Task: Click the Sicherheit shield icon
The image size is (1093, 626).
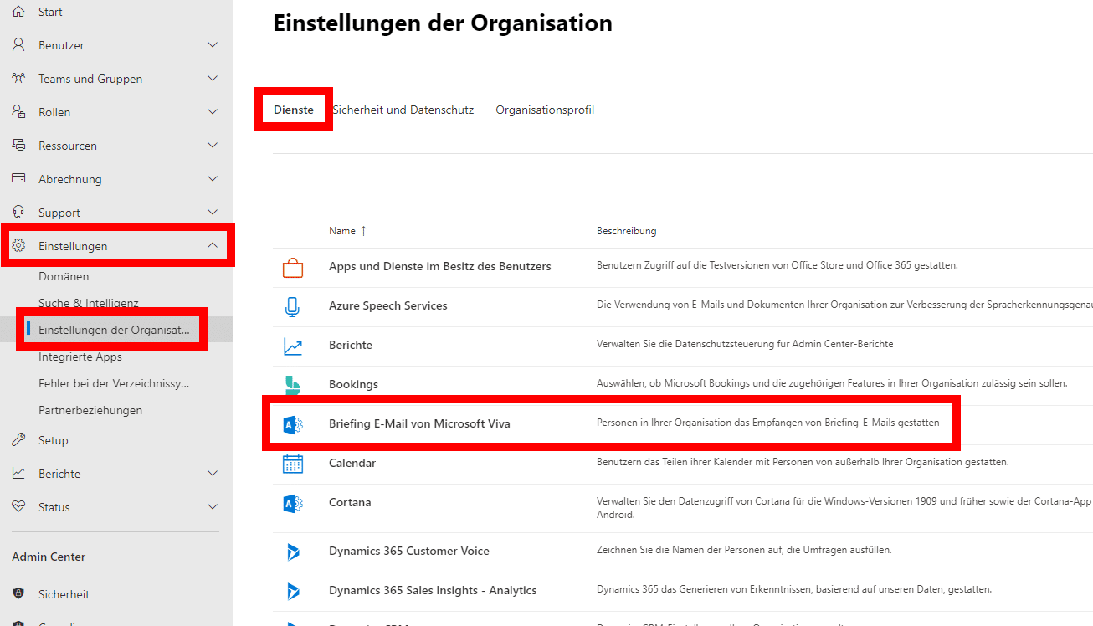Action: click(x=18, y=594)
